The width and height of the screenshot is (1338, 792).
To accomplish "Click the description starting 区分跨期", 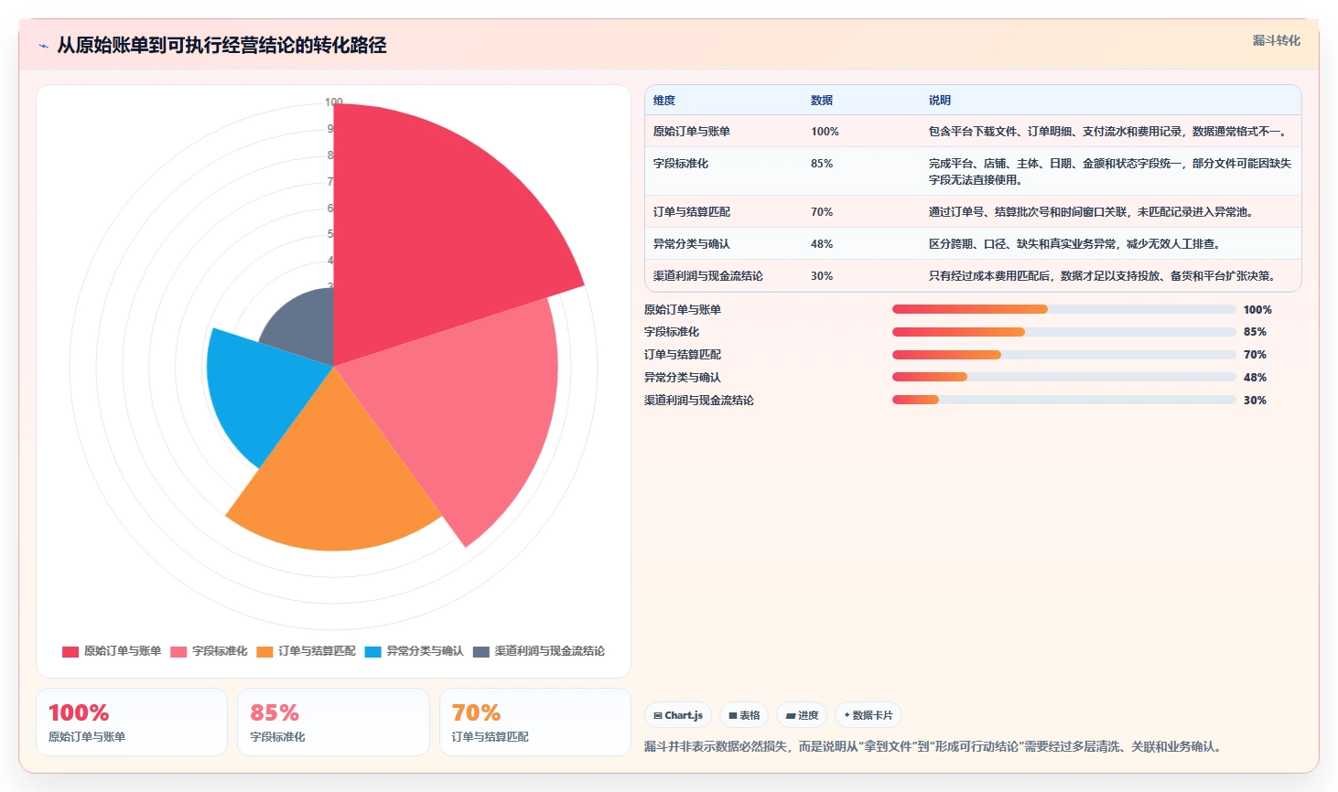I will point(1076,244).
